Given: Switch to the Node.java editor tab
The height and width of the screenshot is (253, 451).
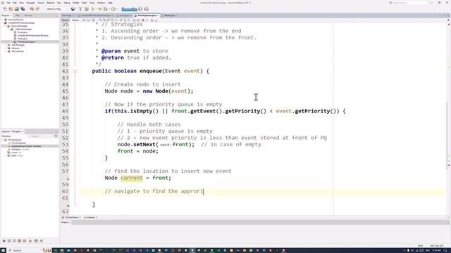Looking at the screenshot, I should (x=169, y=15).
